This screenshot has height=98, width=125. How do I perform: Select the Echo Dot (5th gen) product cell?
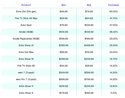click(x=26, y=11)
